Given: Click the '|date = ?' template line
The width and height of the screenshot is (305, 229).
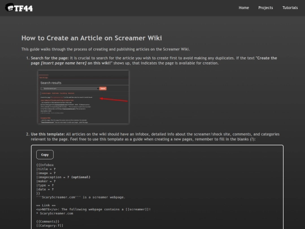Looking at the screenshot, I should [45, 189].
